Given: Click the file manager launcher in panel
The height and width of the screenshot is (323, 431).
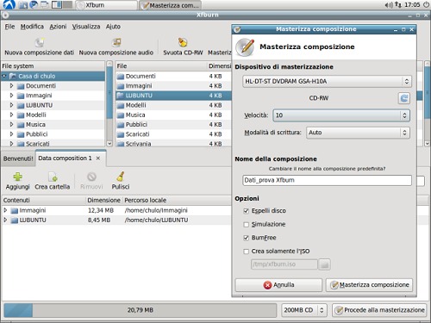Looking at the screenshot, I should click(x=23, y=5).
